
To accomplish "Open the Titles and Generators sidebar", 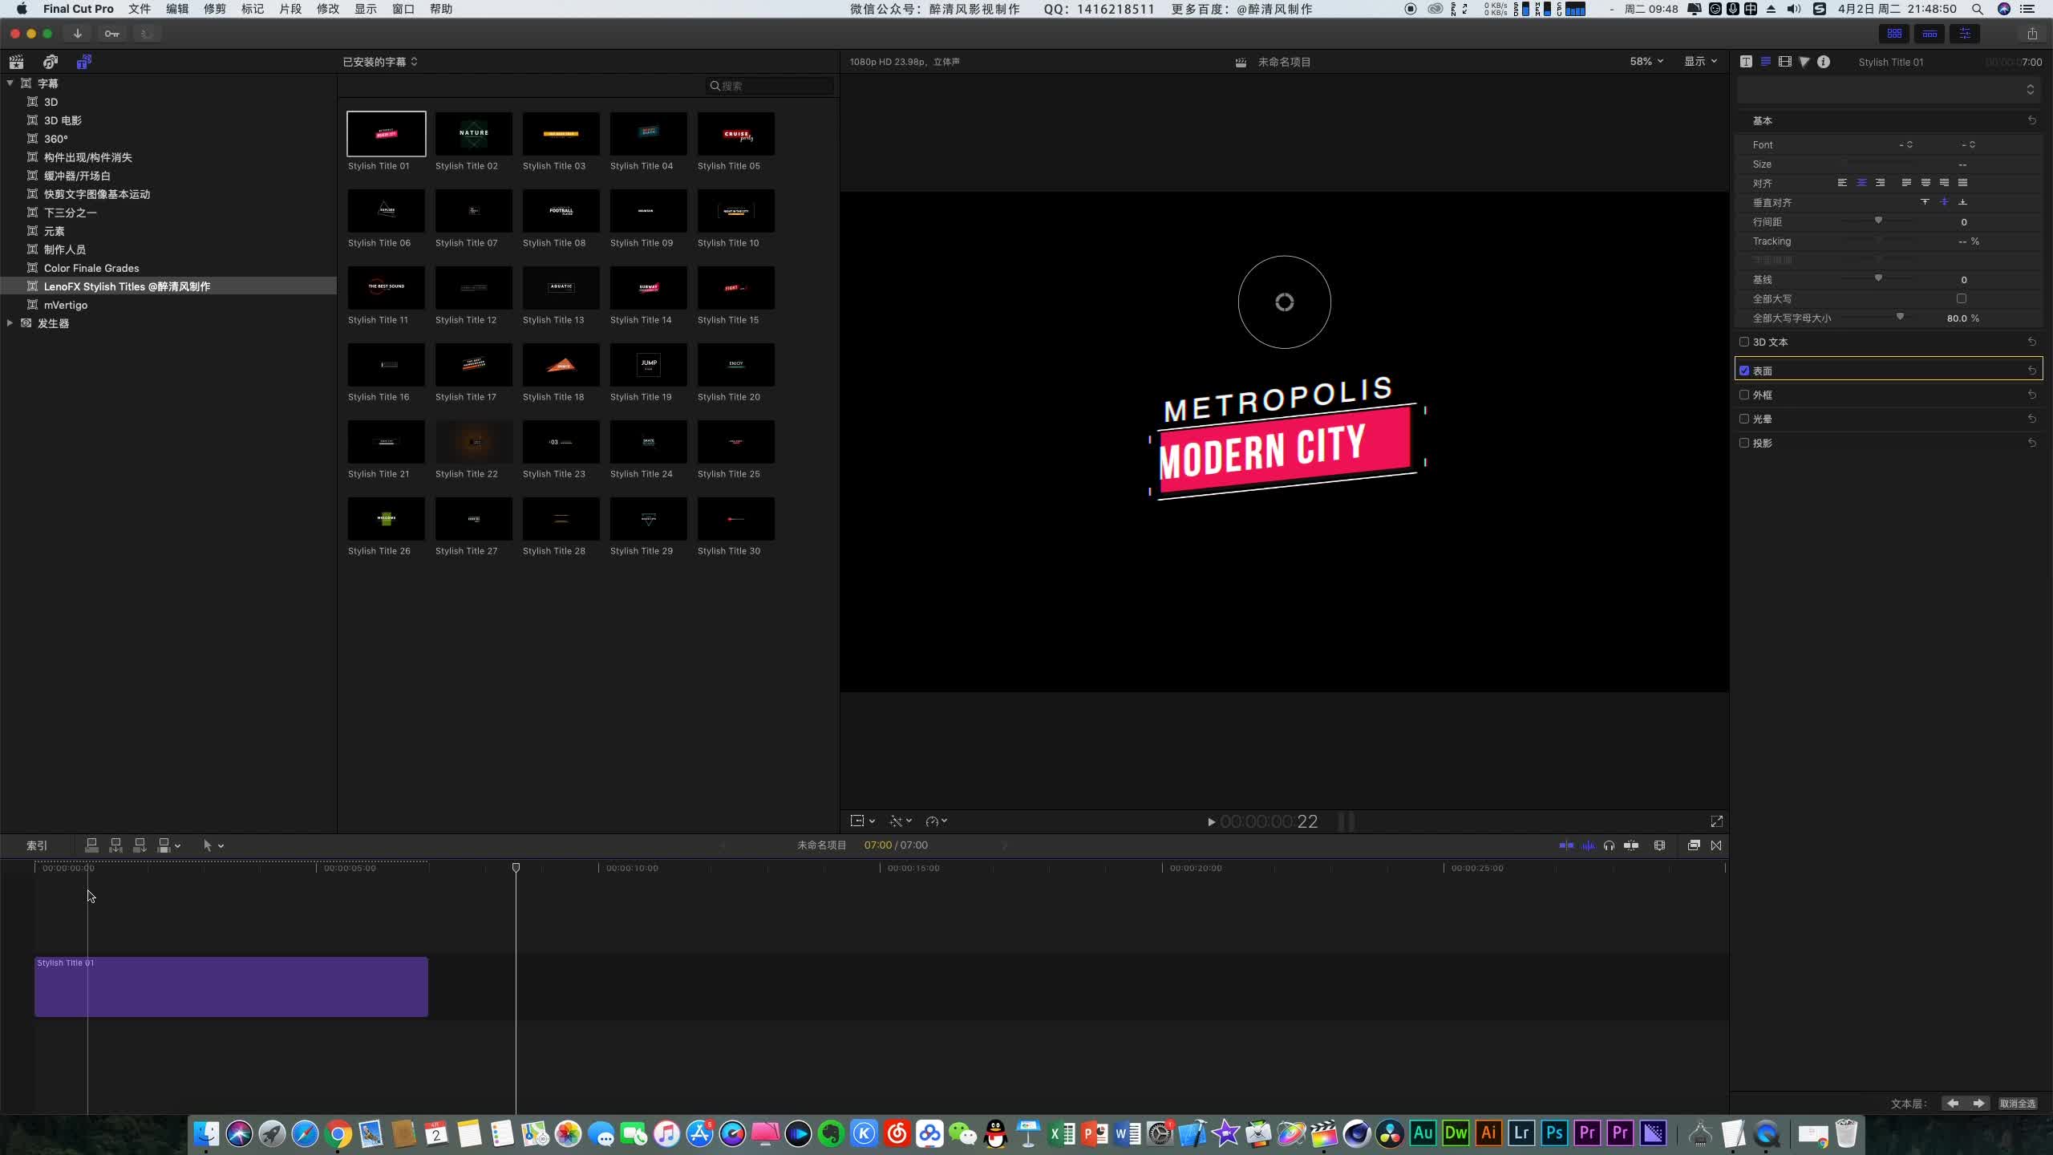I will (83, 62).
